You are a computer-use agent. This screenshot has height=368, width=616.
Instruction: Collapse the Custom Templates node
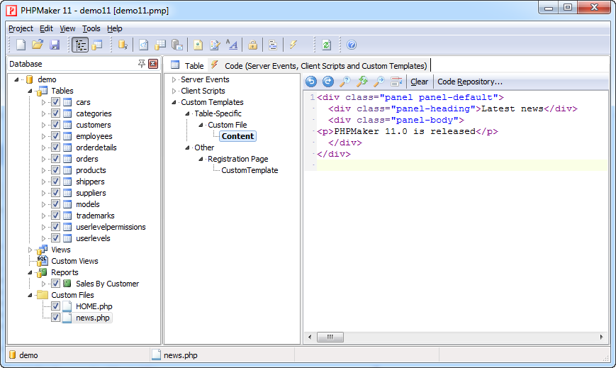(174, 102)
